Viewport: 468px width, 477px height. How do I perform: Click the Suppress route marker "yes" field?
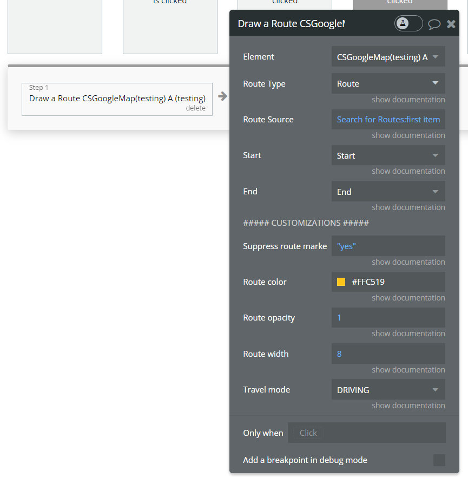(x=388, y=246)
